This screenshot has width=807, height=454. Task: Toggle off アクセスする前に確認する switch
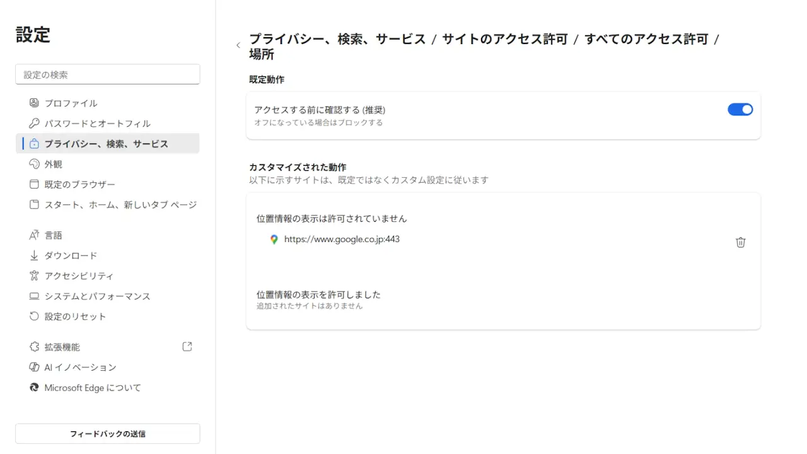coord(740,110)
